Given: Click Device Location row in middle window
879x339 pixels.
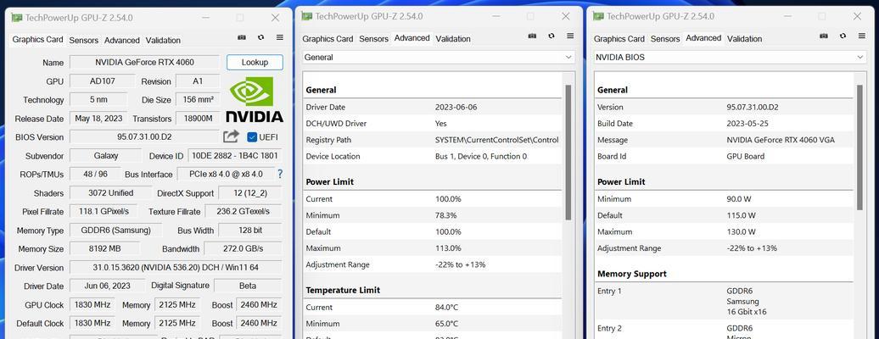Looking at the screenshot, I should 432,156.
